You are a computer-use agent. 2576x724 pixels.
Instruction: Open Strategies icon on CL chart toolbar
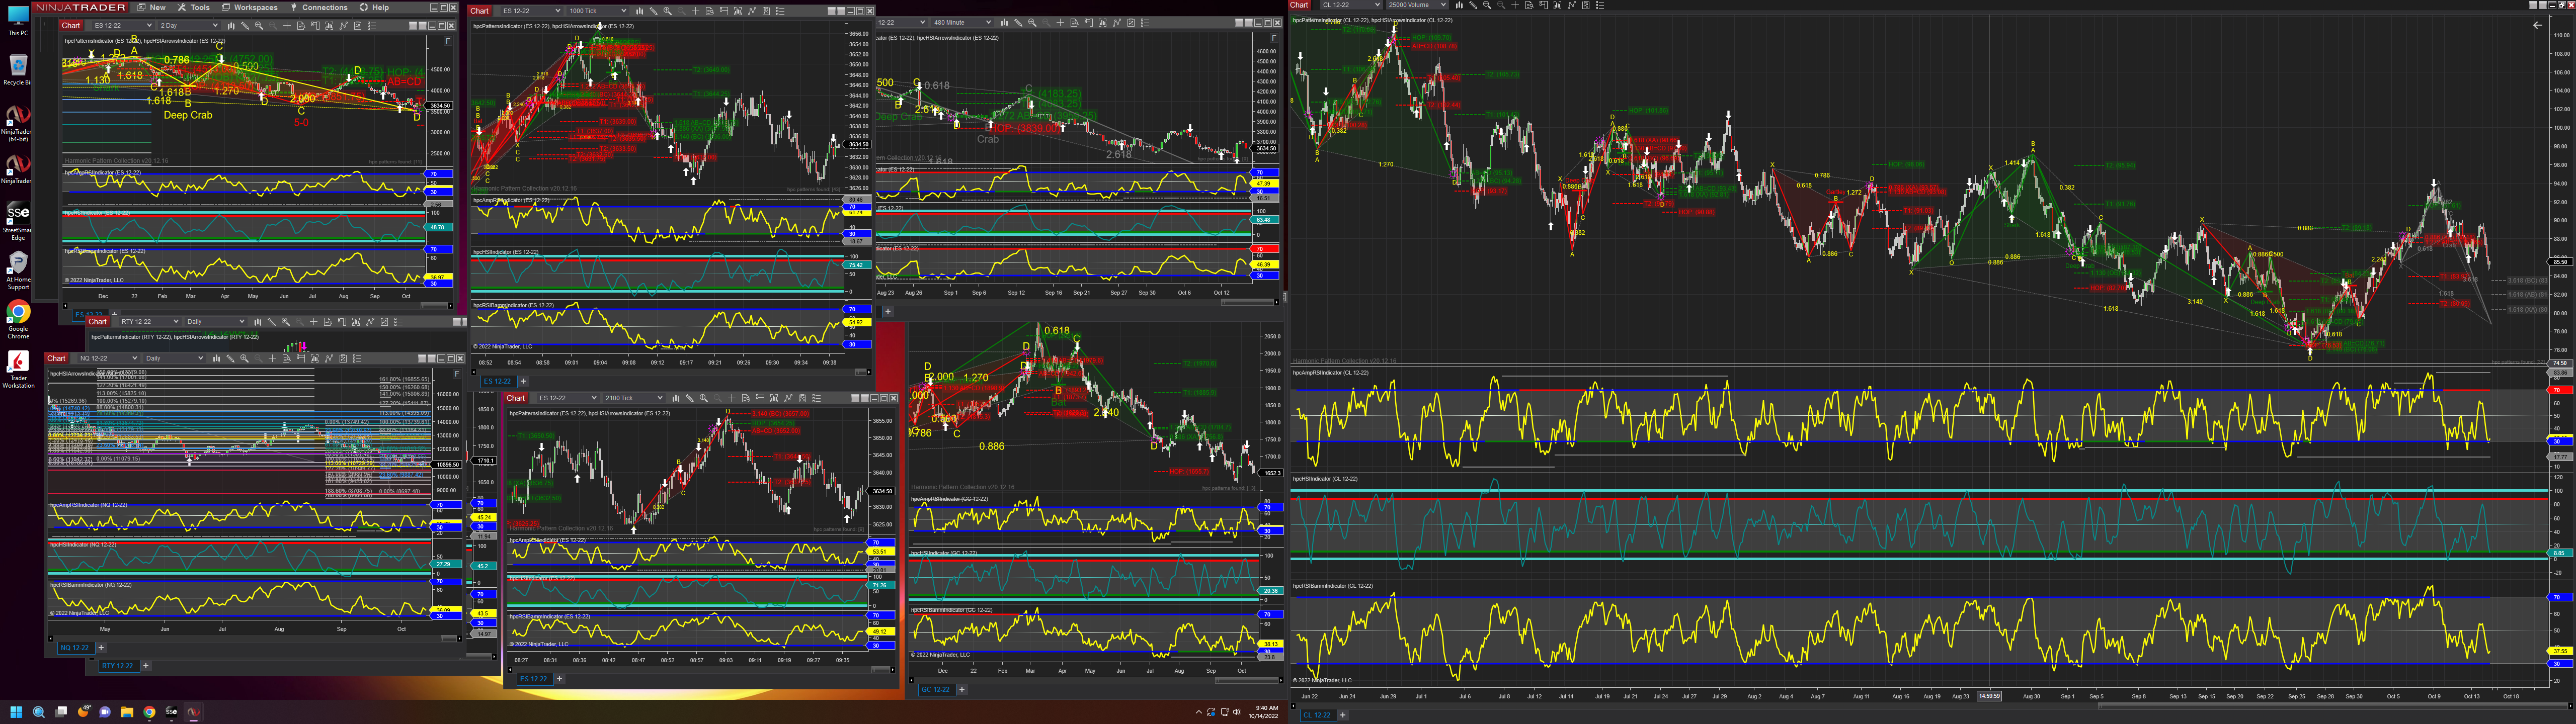(x=1586, y=5)
